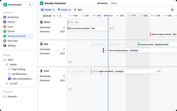Click ux design tag on Login via email

point(119,71)
